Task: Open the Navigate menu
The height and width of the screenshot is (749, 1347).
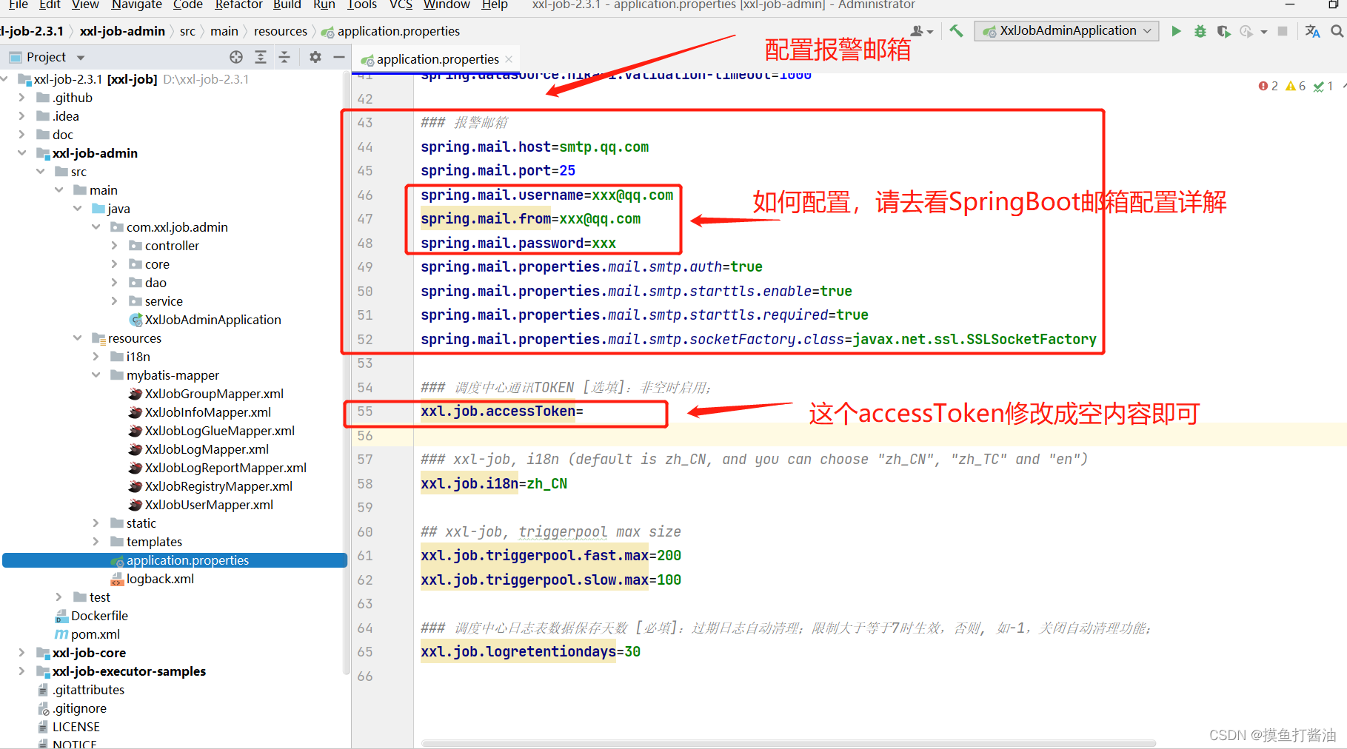Action: pos(136,4)
